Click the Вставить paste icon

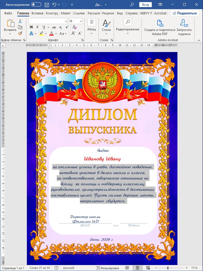point(10,23)
